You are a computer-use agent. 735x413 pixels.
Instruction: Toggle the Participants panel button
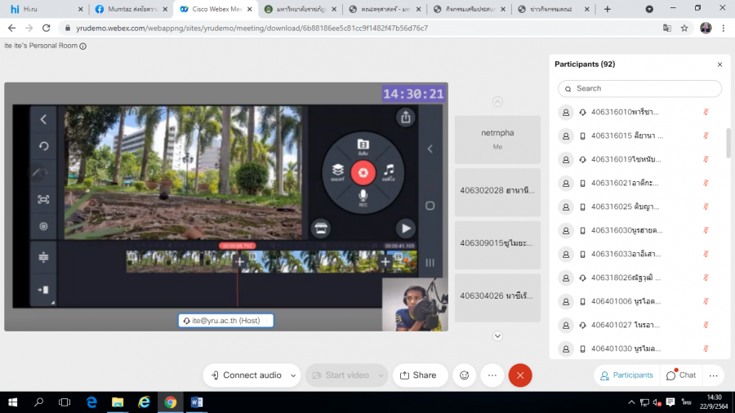(626, 375)
